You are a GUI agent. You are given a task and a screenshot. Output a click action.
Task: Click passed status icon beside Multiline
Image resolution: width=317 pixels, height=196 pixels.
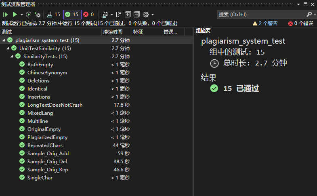point(22,121)
